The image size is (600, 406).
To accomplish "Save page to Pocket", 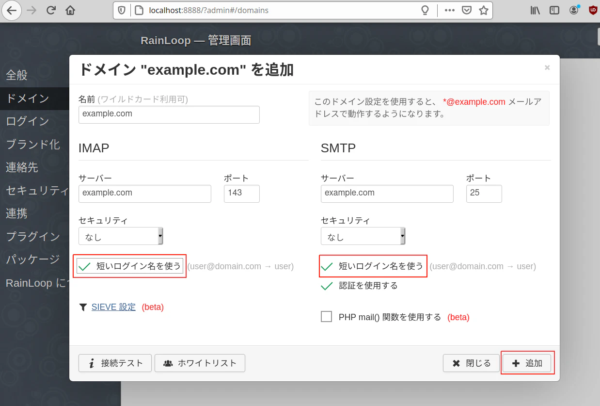I will click(x=467, y=10).
